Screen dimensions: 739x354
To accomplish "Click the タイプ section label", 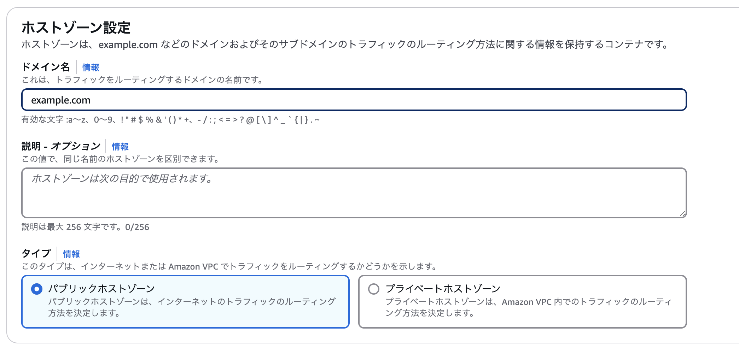I will (x=36, y=253).
